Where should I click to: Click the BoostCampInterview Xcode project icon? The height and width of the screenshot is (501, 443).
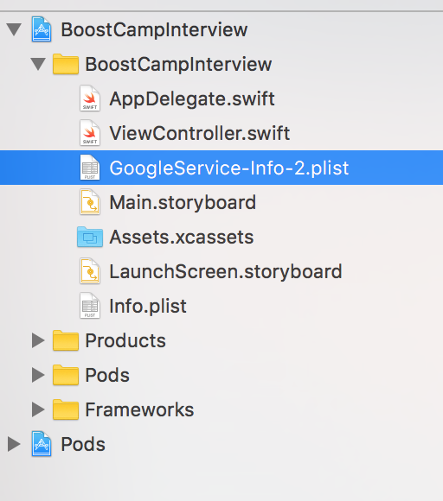(x=42, y=29)
